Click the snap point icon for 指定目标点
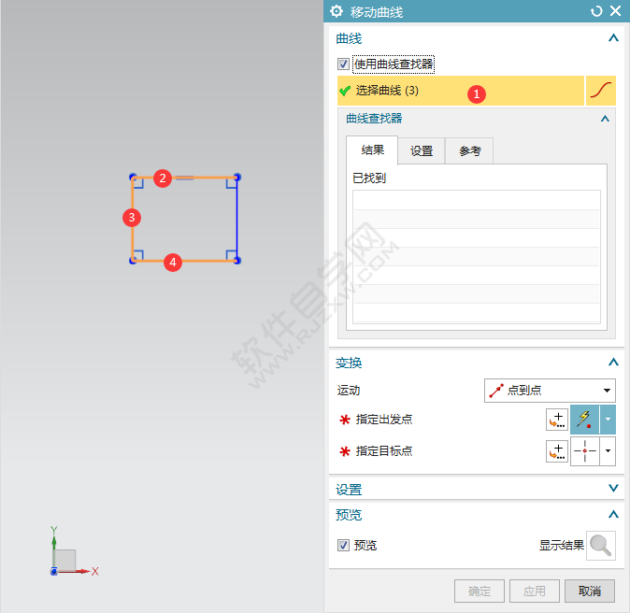The image size is (630, 613). click(584, 451)
